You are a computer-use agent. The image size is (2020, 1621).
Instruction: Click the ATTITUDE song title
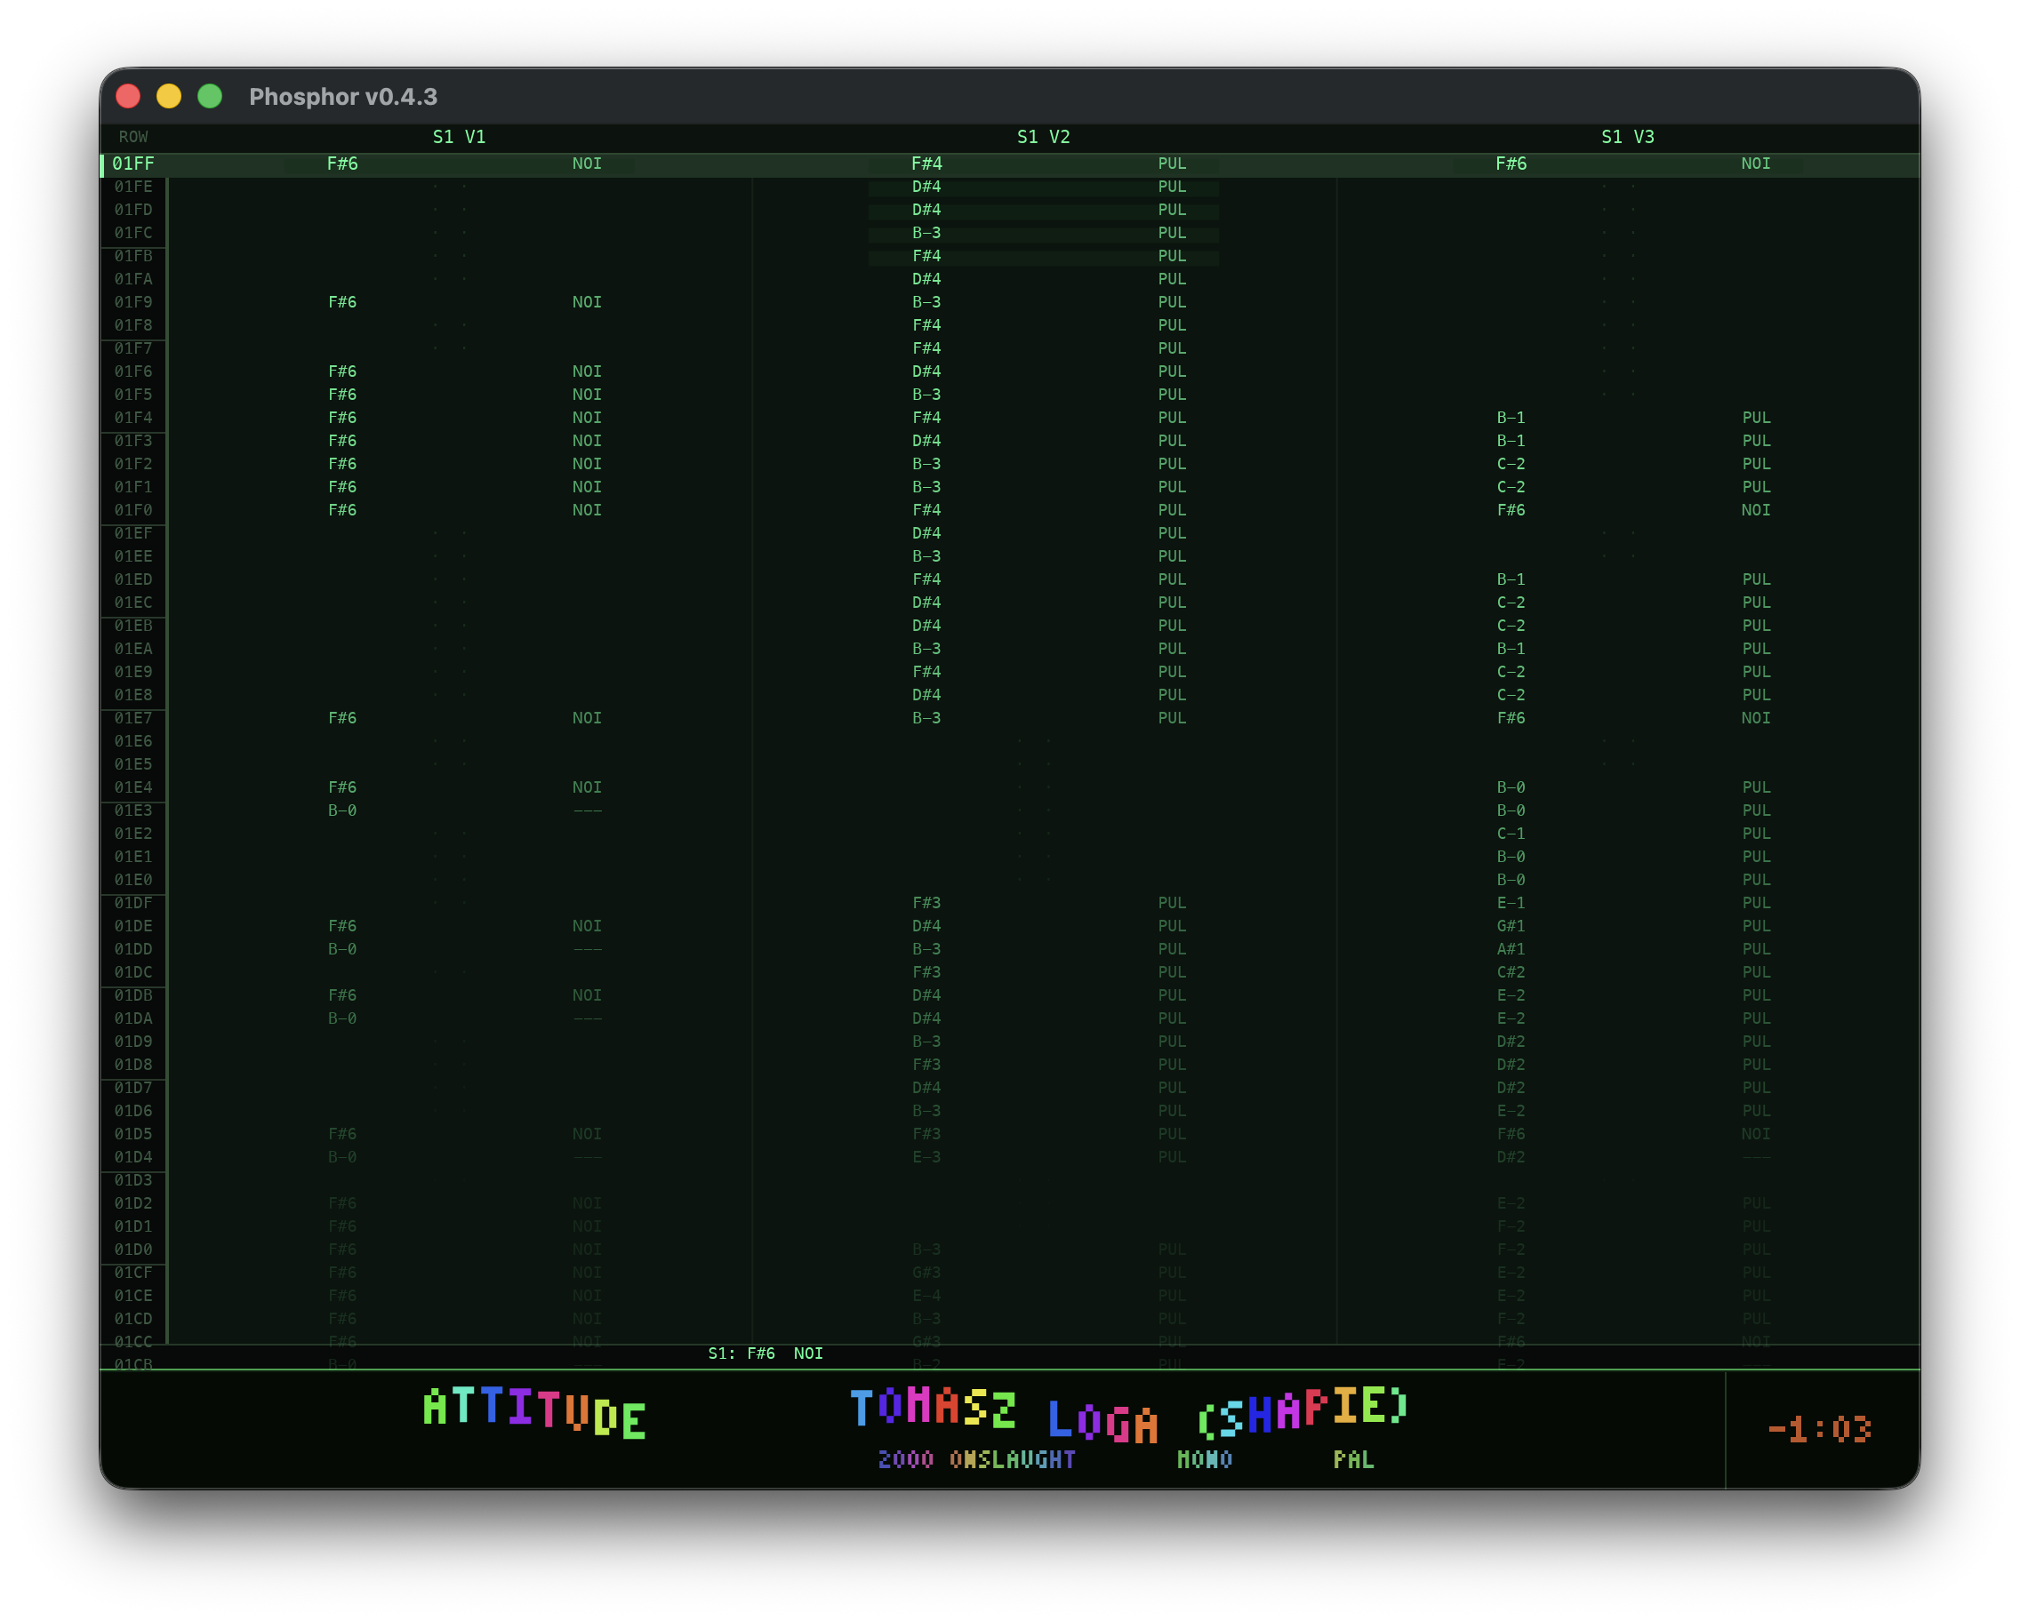click(x=534, y=1412)
